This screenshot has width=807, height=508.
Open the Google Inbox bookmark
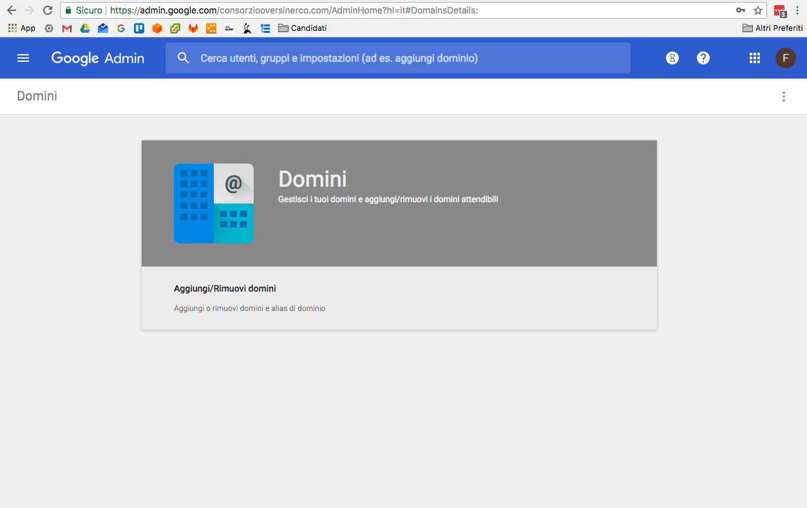(103, 28)
